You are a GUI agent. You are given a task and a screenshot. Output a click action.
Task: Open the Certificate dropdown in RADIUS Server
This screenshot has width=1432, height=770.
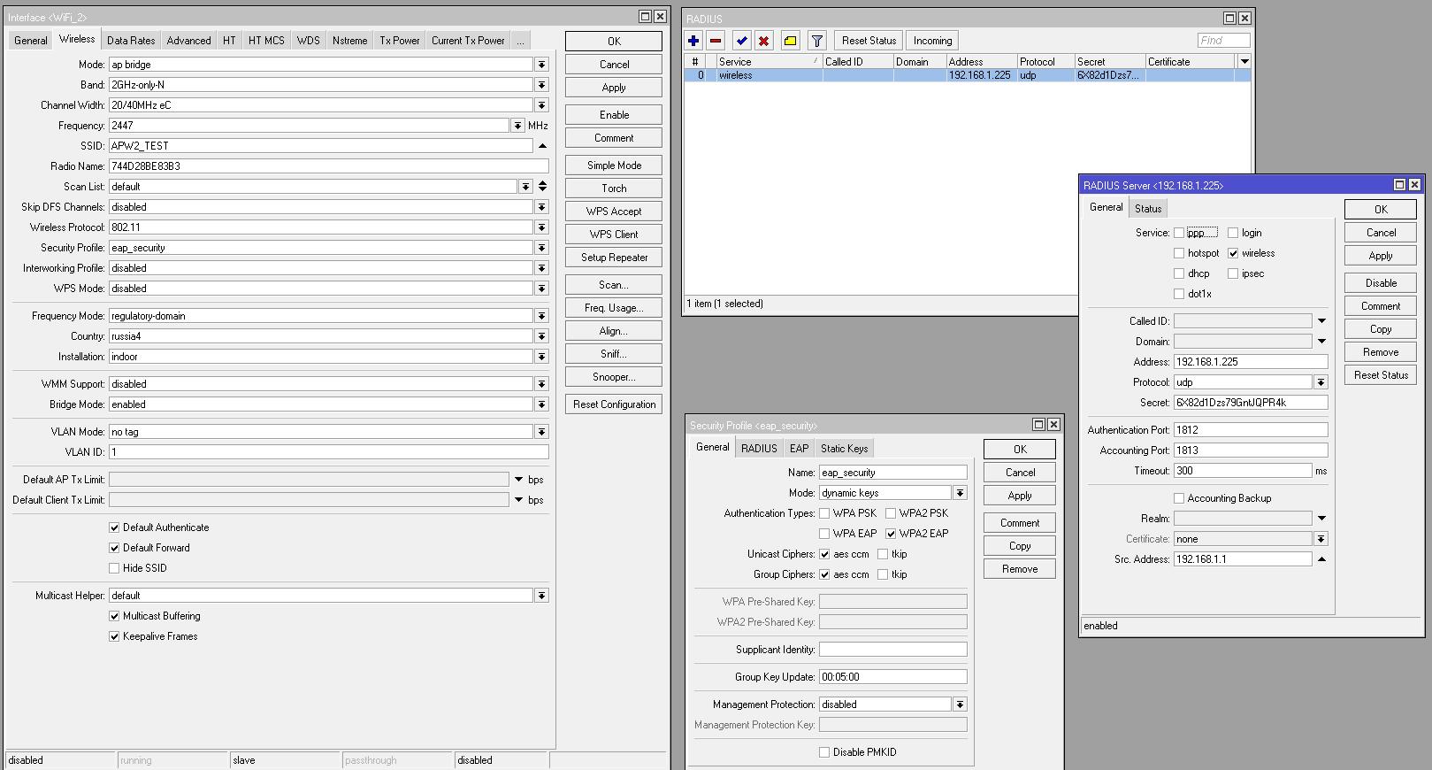click(x=1321, y=539)
